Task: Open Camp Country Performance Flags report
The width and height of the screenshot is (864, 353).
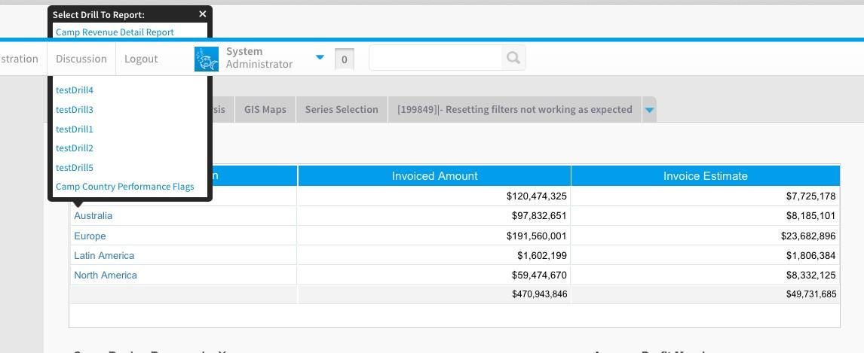Action: click(124, 187)
